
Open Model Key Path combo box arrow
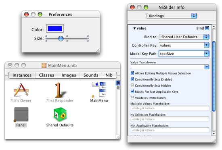[207, 54]
